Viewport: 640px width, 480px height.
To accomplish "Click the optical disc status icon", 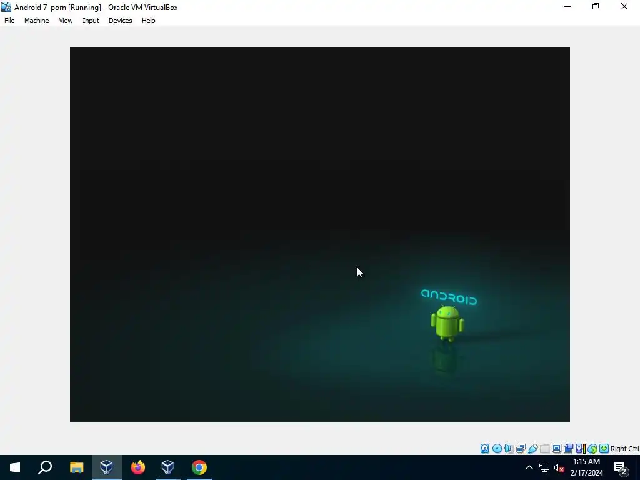I will click(497, 449).
